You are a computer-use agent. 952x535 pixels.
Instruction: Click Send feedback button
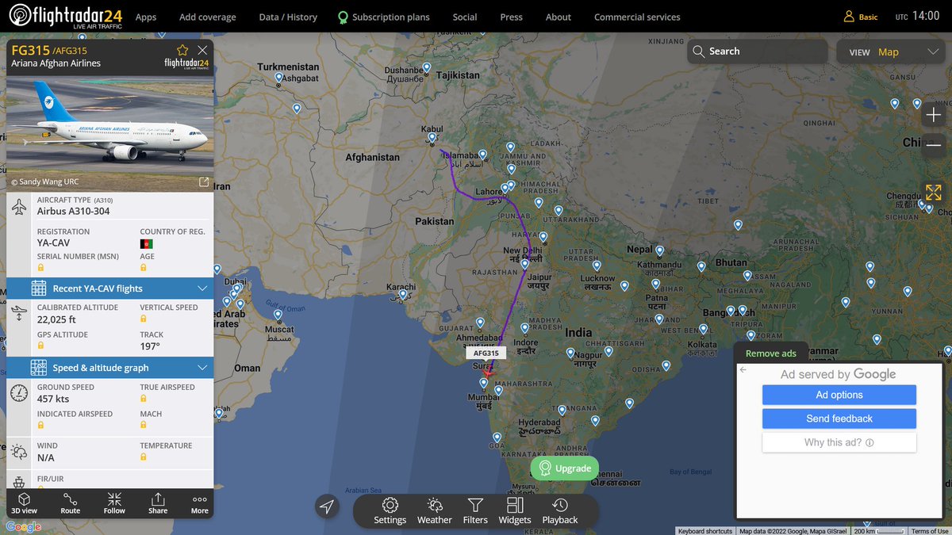pyautogui.click(x=839, y=418)
